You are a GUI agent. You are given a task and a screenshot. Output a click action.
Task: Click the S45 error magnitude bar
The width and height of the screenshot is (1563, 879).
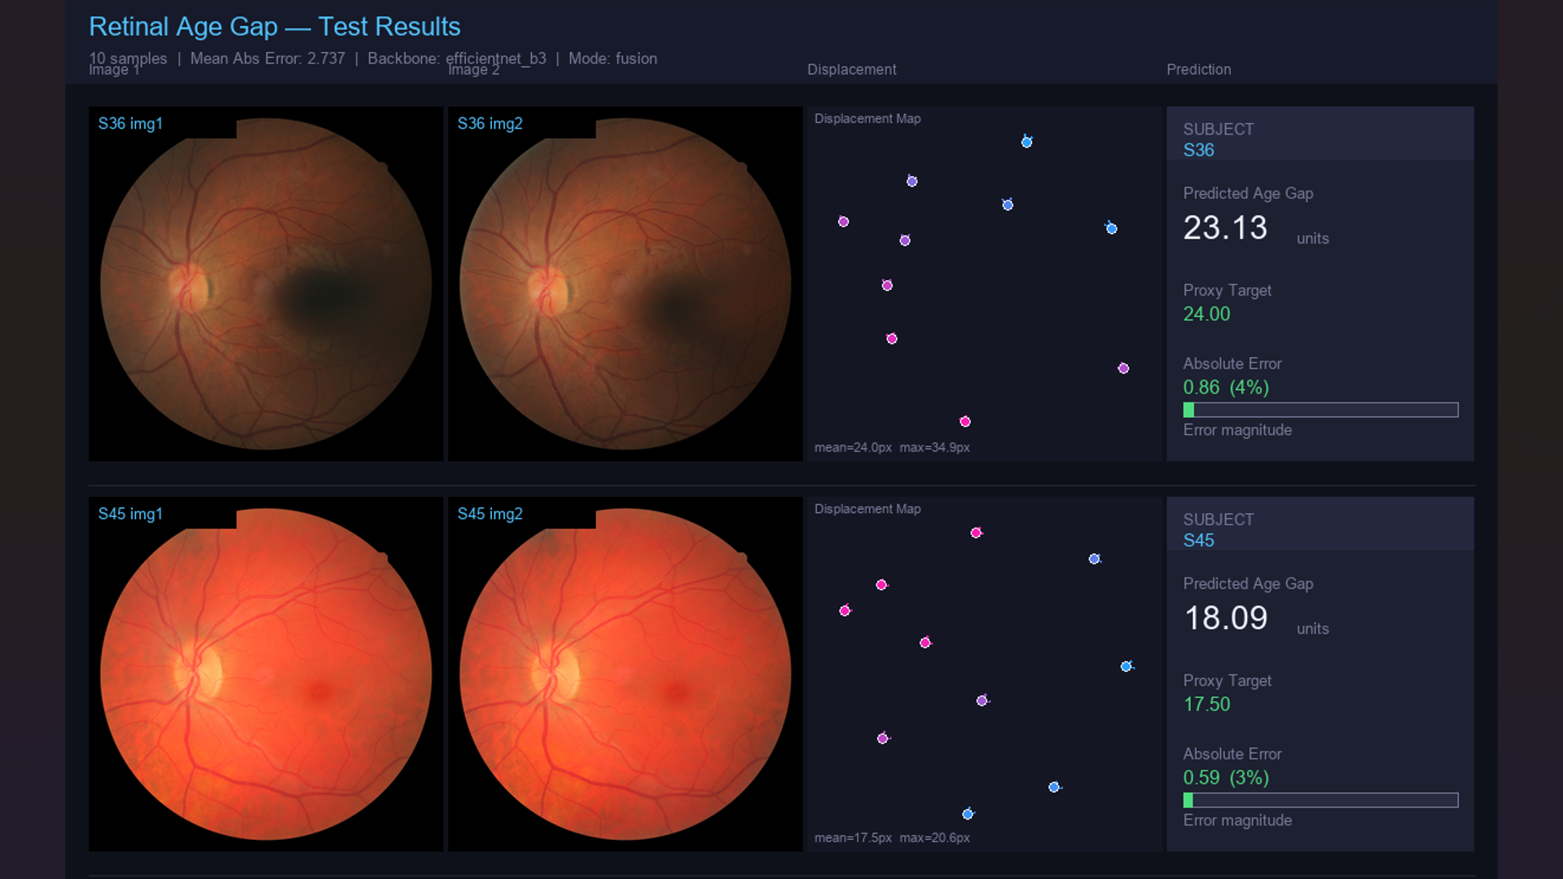tap(1320, 800)
